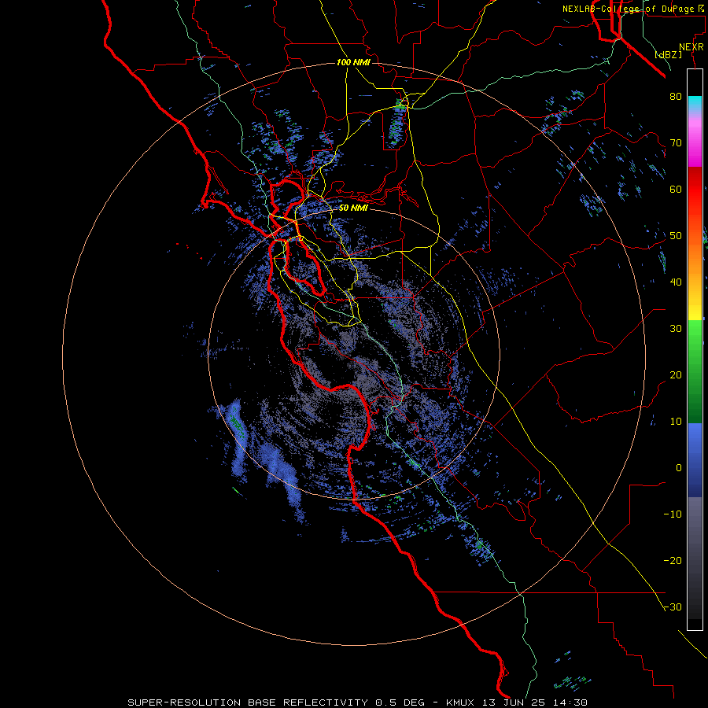708x708 pixels.
Task: Click the 60 value on the dBZ scale
Action: pos(676,189)
